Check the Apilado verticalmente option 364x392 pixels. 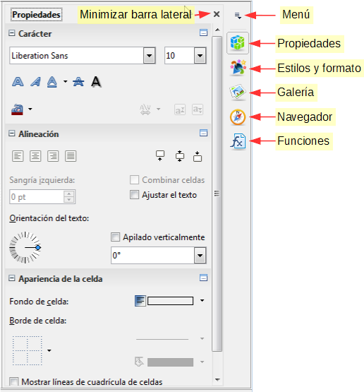(x=115, y=237)
